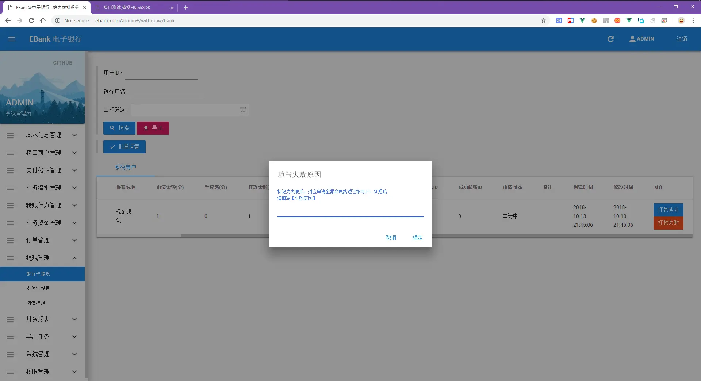Click the list icon beside 财务报表
This screenshot has height=381, width=701.
[x=10, y=319]
